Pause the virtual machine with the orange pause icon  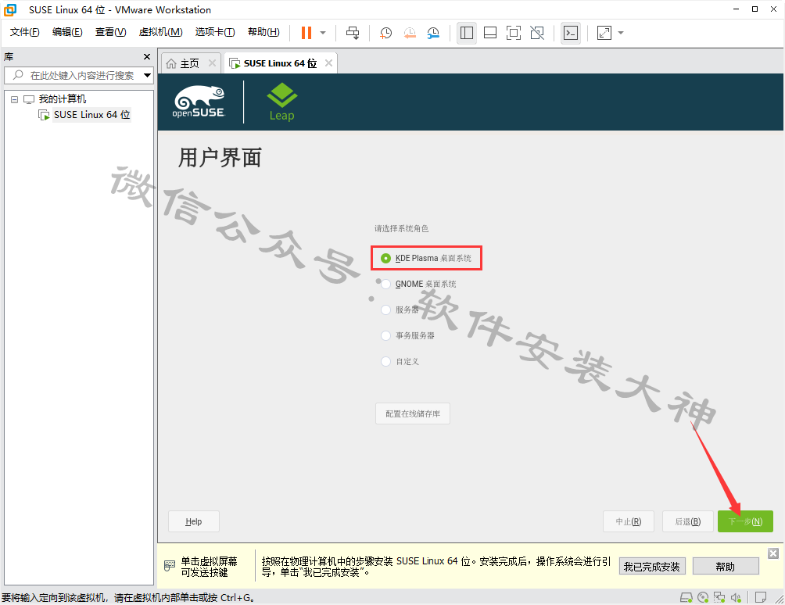[306, 33]
